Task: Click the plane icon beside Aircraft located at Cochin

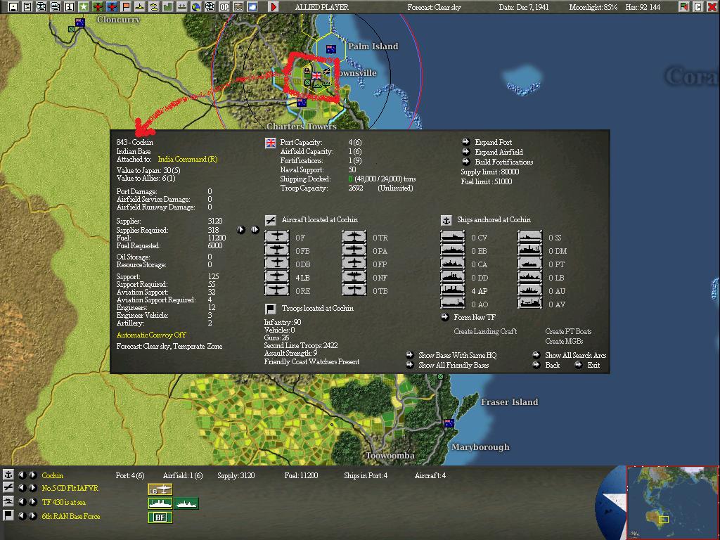Action: click(x=271, y=220)
